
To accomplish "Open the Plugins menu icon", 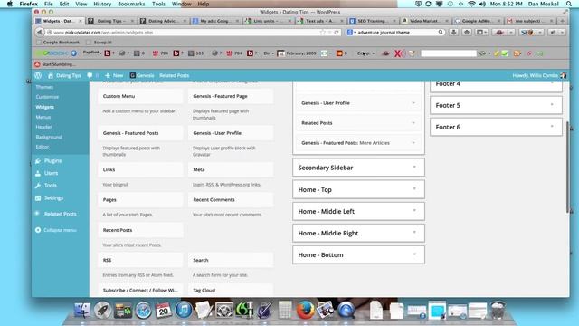I will pos(38,161).
